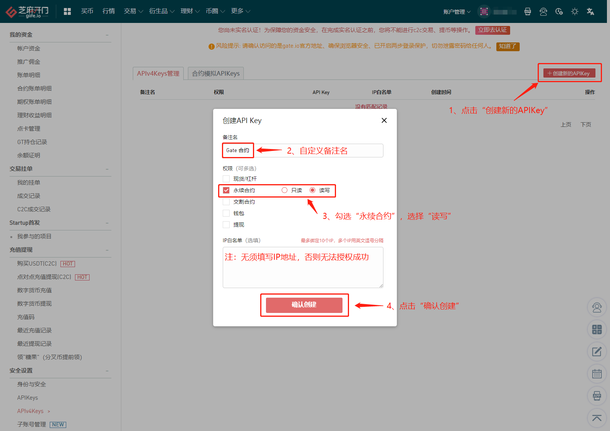Click floating feedback edit icon

pyautogui.click(x=597, y=352)
